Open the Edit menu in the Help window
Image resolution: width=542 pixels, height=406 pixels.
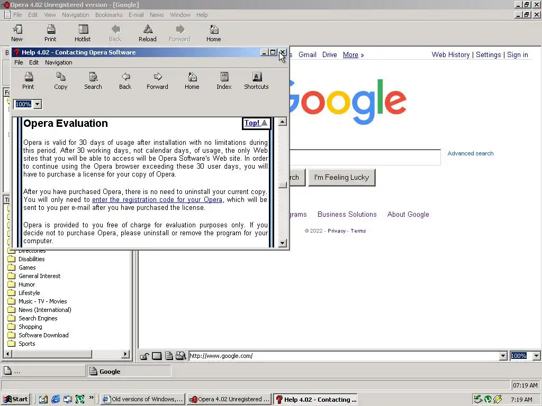(34, 62)
